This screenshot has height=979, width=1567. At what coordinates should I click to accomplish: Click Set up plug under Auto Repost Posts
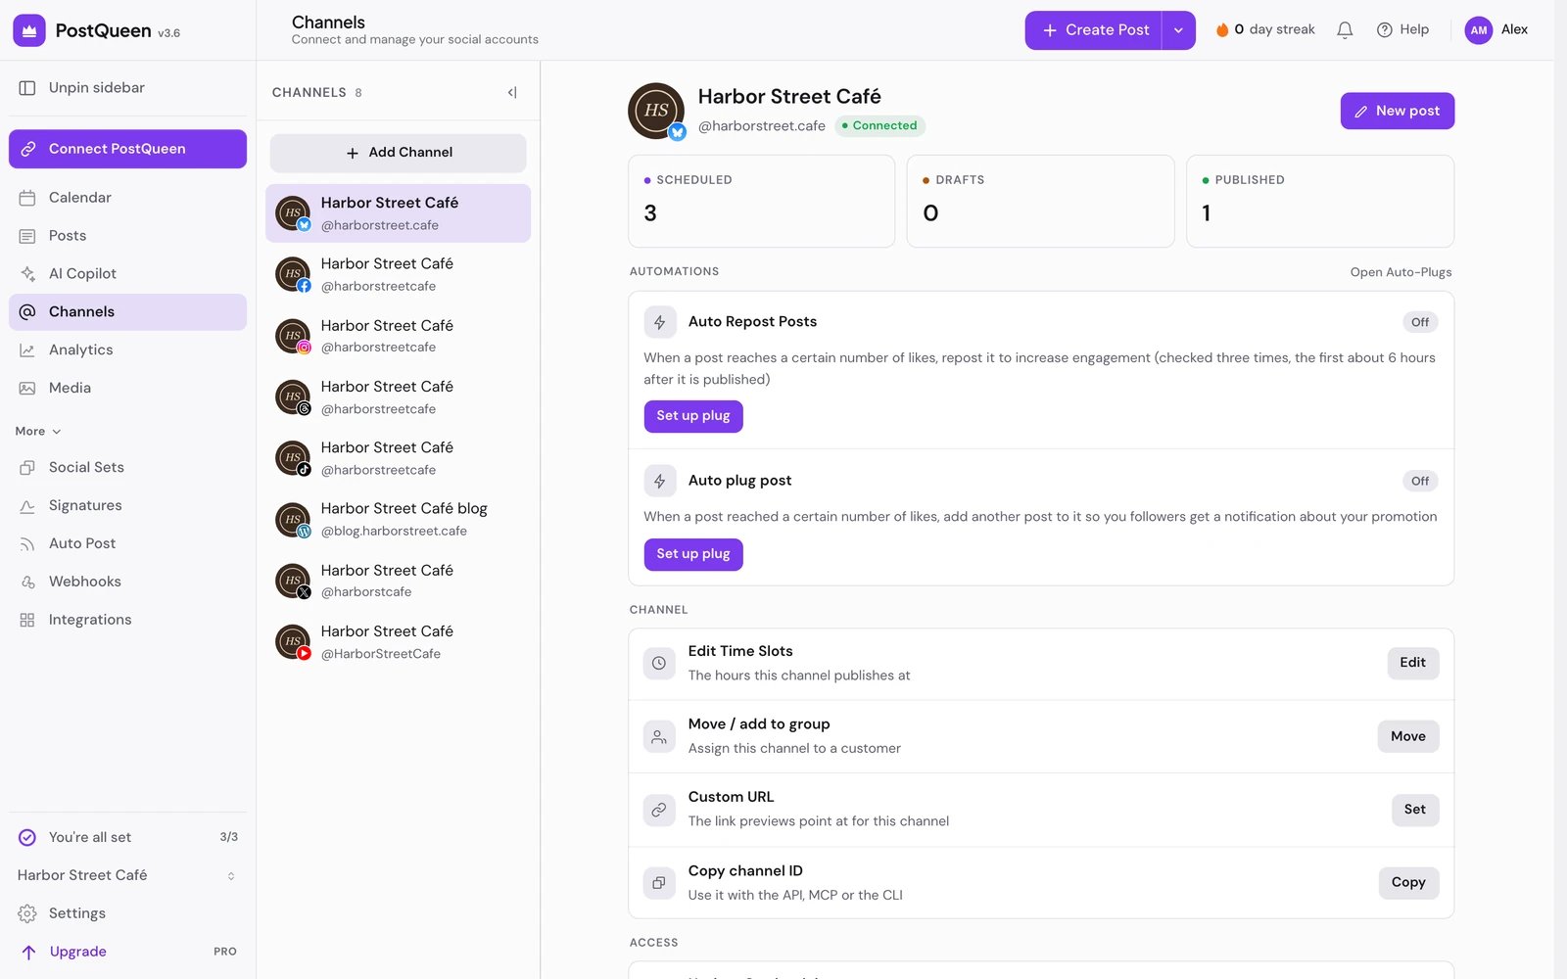[693, 416]
